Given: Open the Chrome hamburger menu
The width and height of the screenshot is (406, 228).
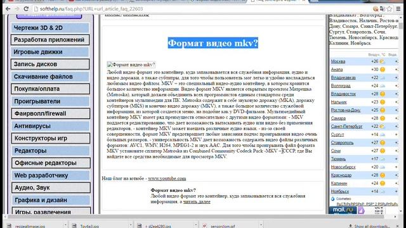Looking at the screenshot, I should tap(398, 9).
